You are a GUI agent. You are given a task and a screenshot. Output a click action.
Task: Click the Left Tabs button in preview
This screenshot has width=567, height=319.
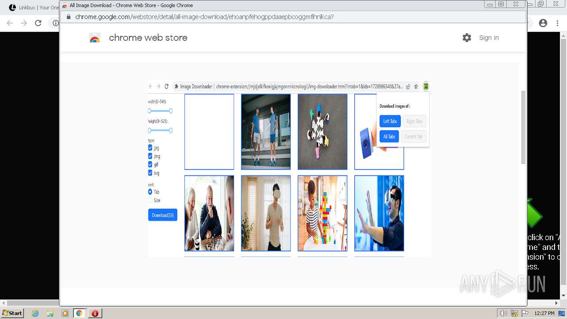(390, 121)
